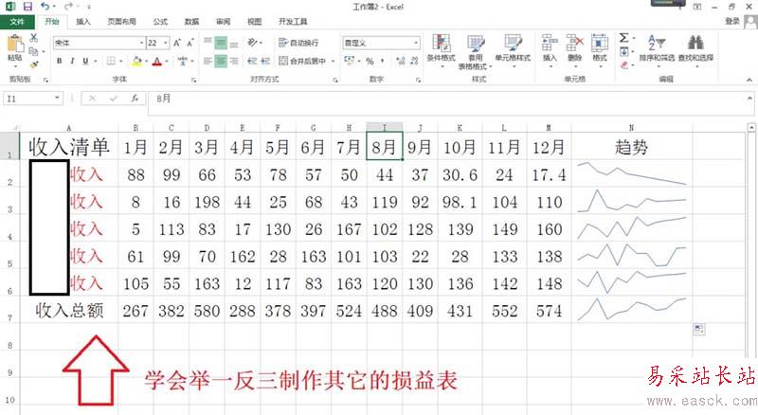Select column header N above 趋势
This screenshot has width=758, height=415.
(x=631, y=128)
